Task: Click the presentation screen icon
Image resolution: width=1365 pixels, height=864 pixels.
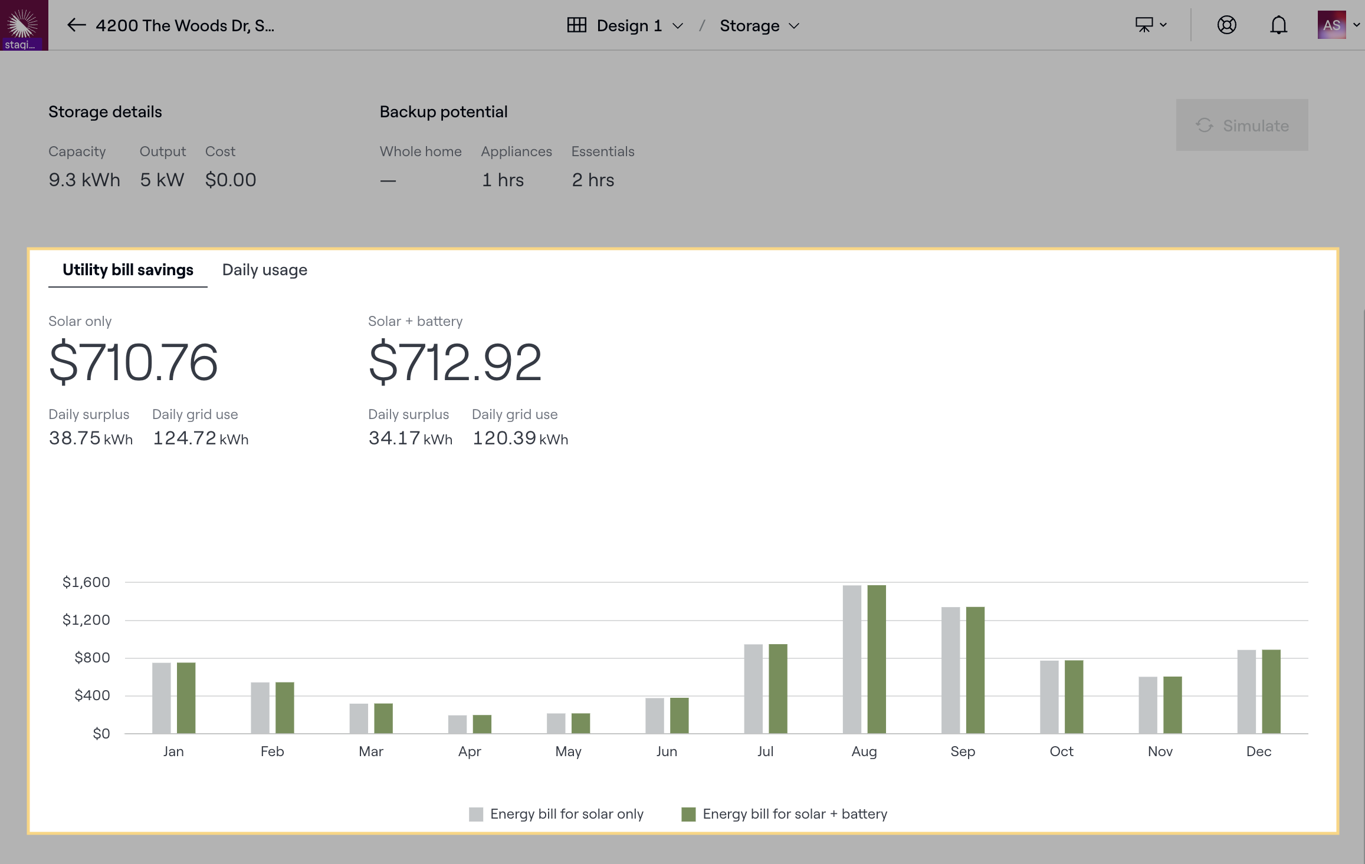Action: point(1144,25)
